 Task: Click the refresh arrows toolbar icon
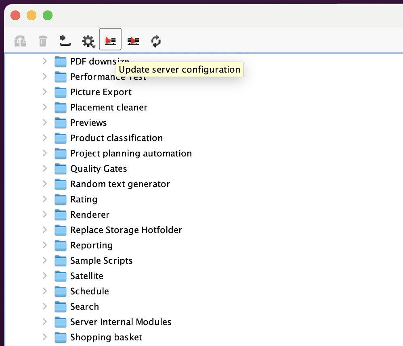pos(156,41)
